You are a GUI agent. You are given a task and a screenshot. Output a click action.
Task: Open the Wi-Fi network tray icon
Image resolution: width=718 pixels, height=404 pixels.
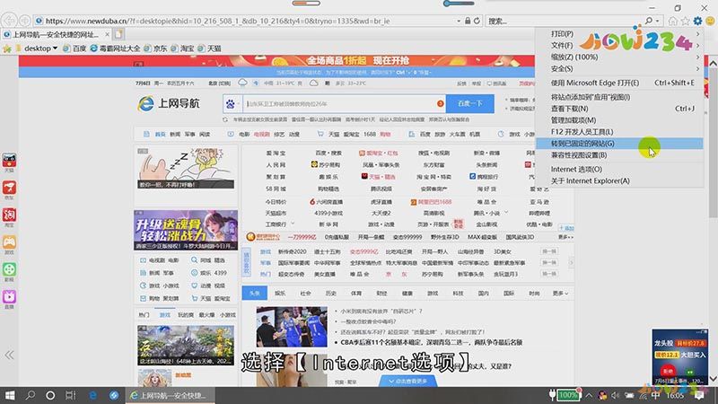tap(643, 395)
